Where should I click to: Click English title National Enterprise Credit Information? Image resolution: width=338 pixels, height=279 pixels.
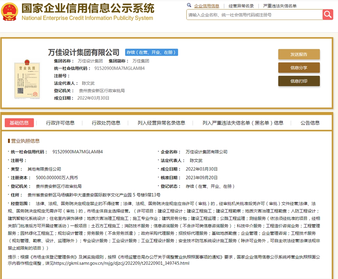coord(87,18)
